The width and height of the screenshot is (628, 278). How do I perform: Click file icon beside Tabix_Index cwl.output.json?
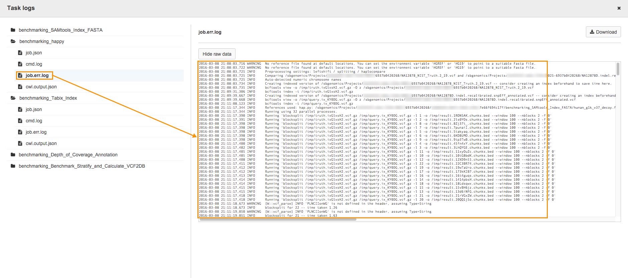click(20, 143)
